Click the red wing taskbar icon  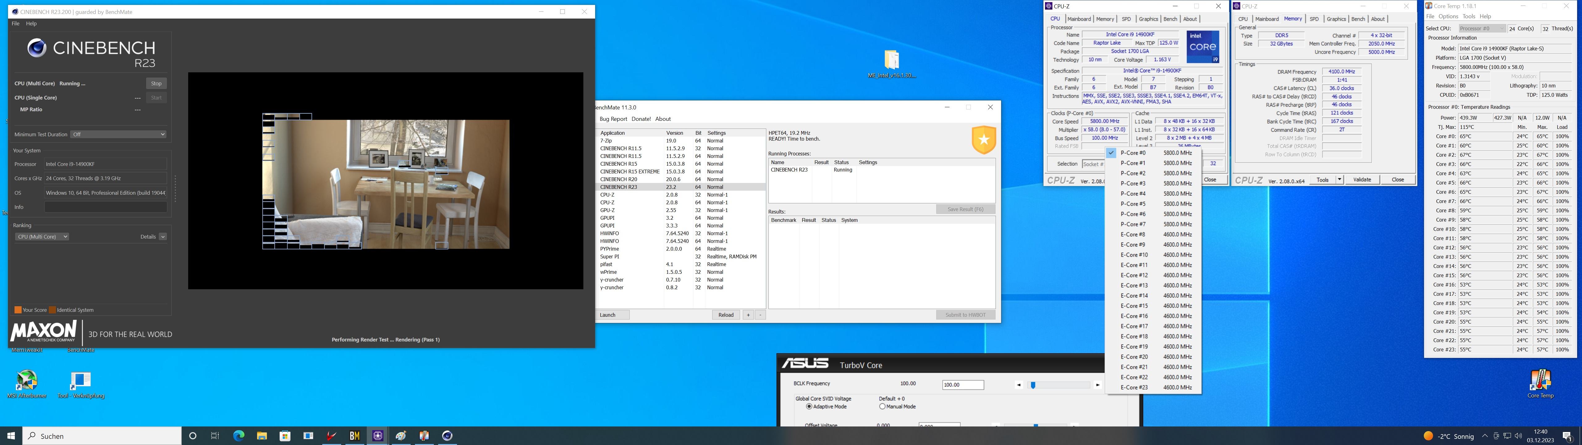tap(331, 436)
